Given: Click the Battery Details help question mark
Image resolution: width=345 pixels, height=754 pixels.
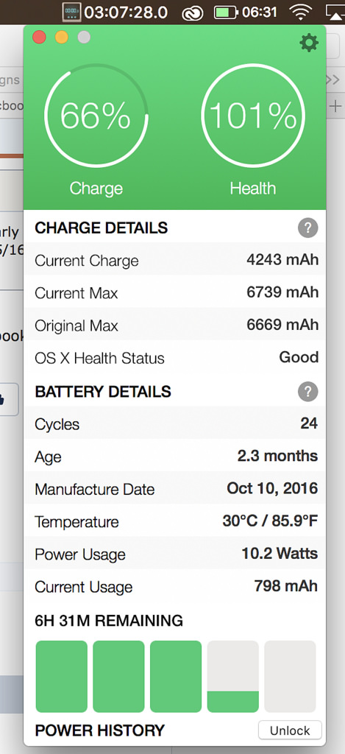Looking at the screenshot, I should (x=307, y=392).
